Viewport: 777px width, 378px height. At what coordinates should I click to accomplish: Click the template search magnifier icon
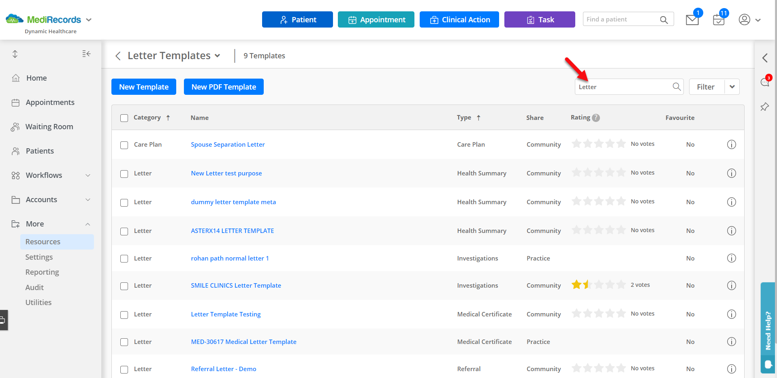click(x=677, y=87)
